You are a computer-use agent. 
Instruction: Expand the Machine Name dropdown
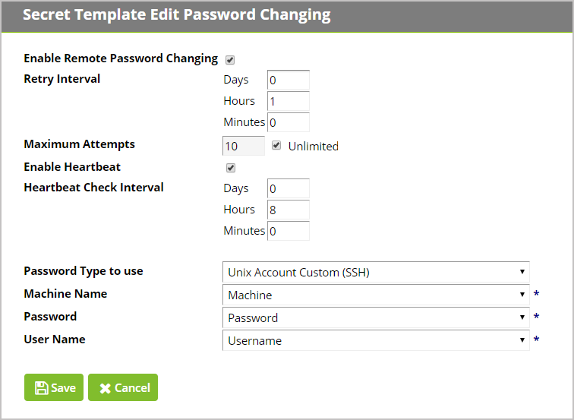[376, 295]
